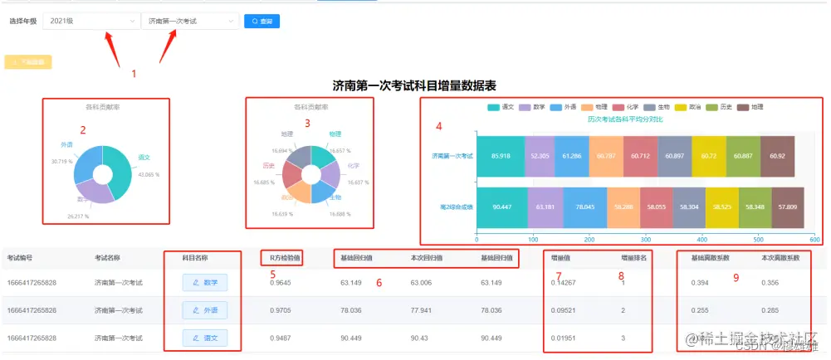Select the 60.787 bar segment
831x360 pixels.
click(x=606, y=156)
